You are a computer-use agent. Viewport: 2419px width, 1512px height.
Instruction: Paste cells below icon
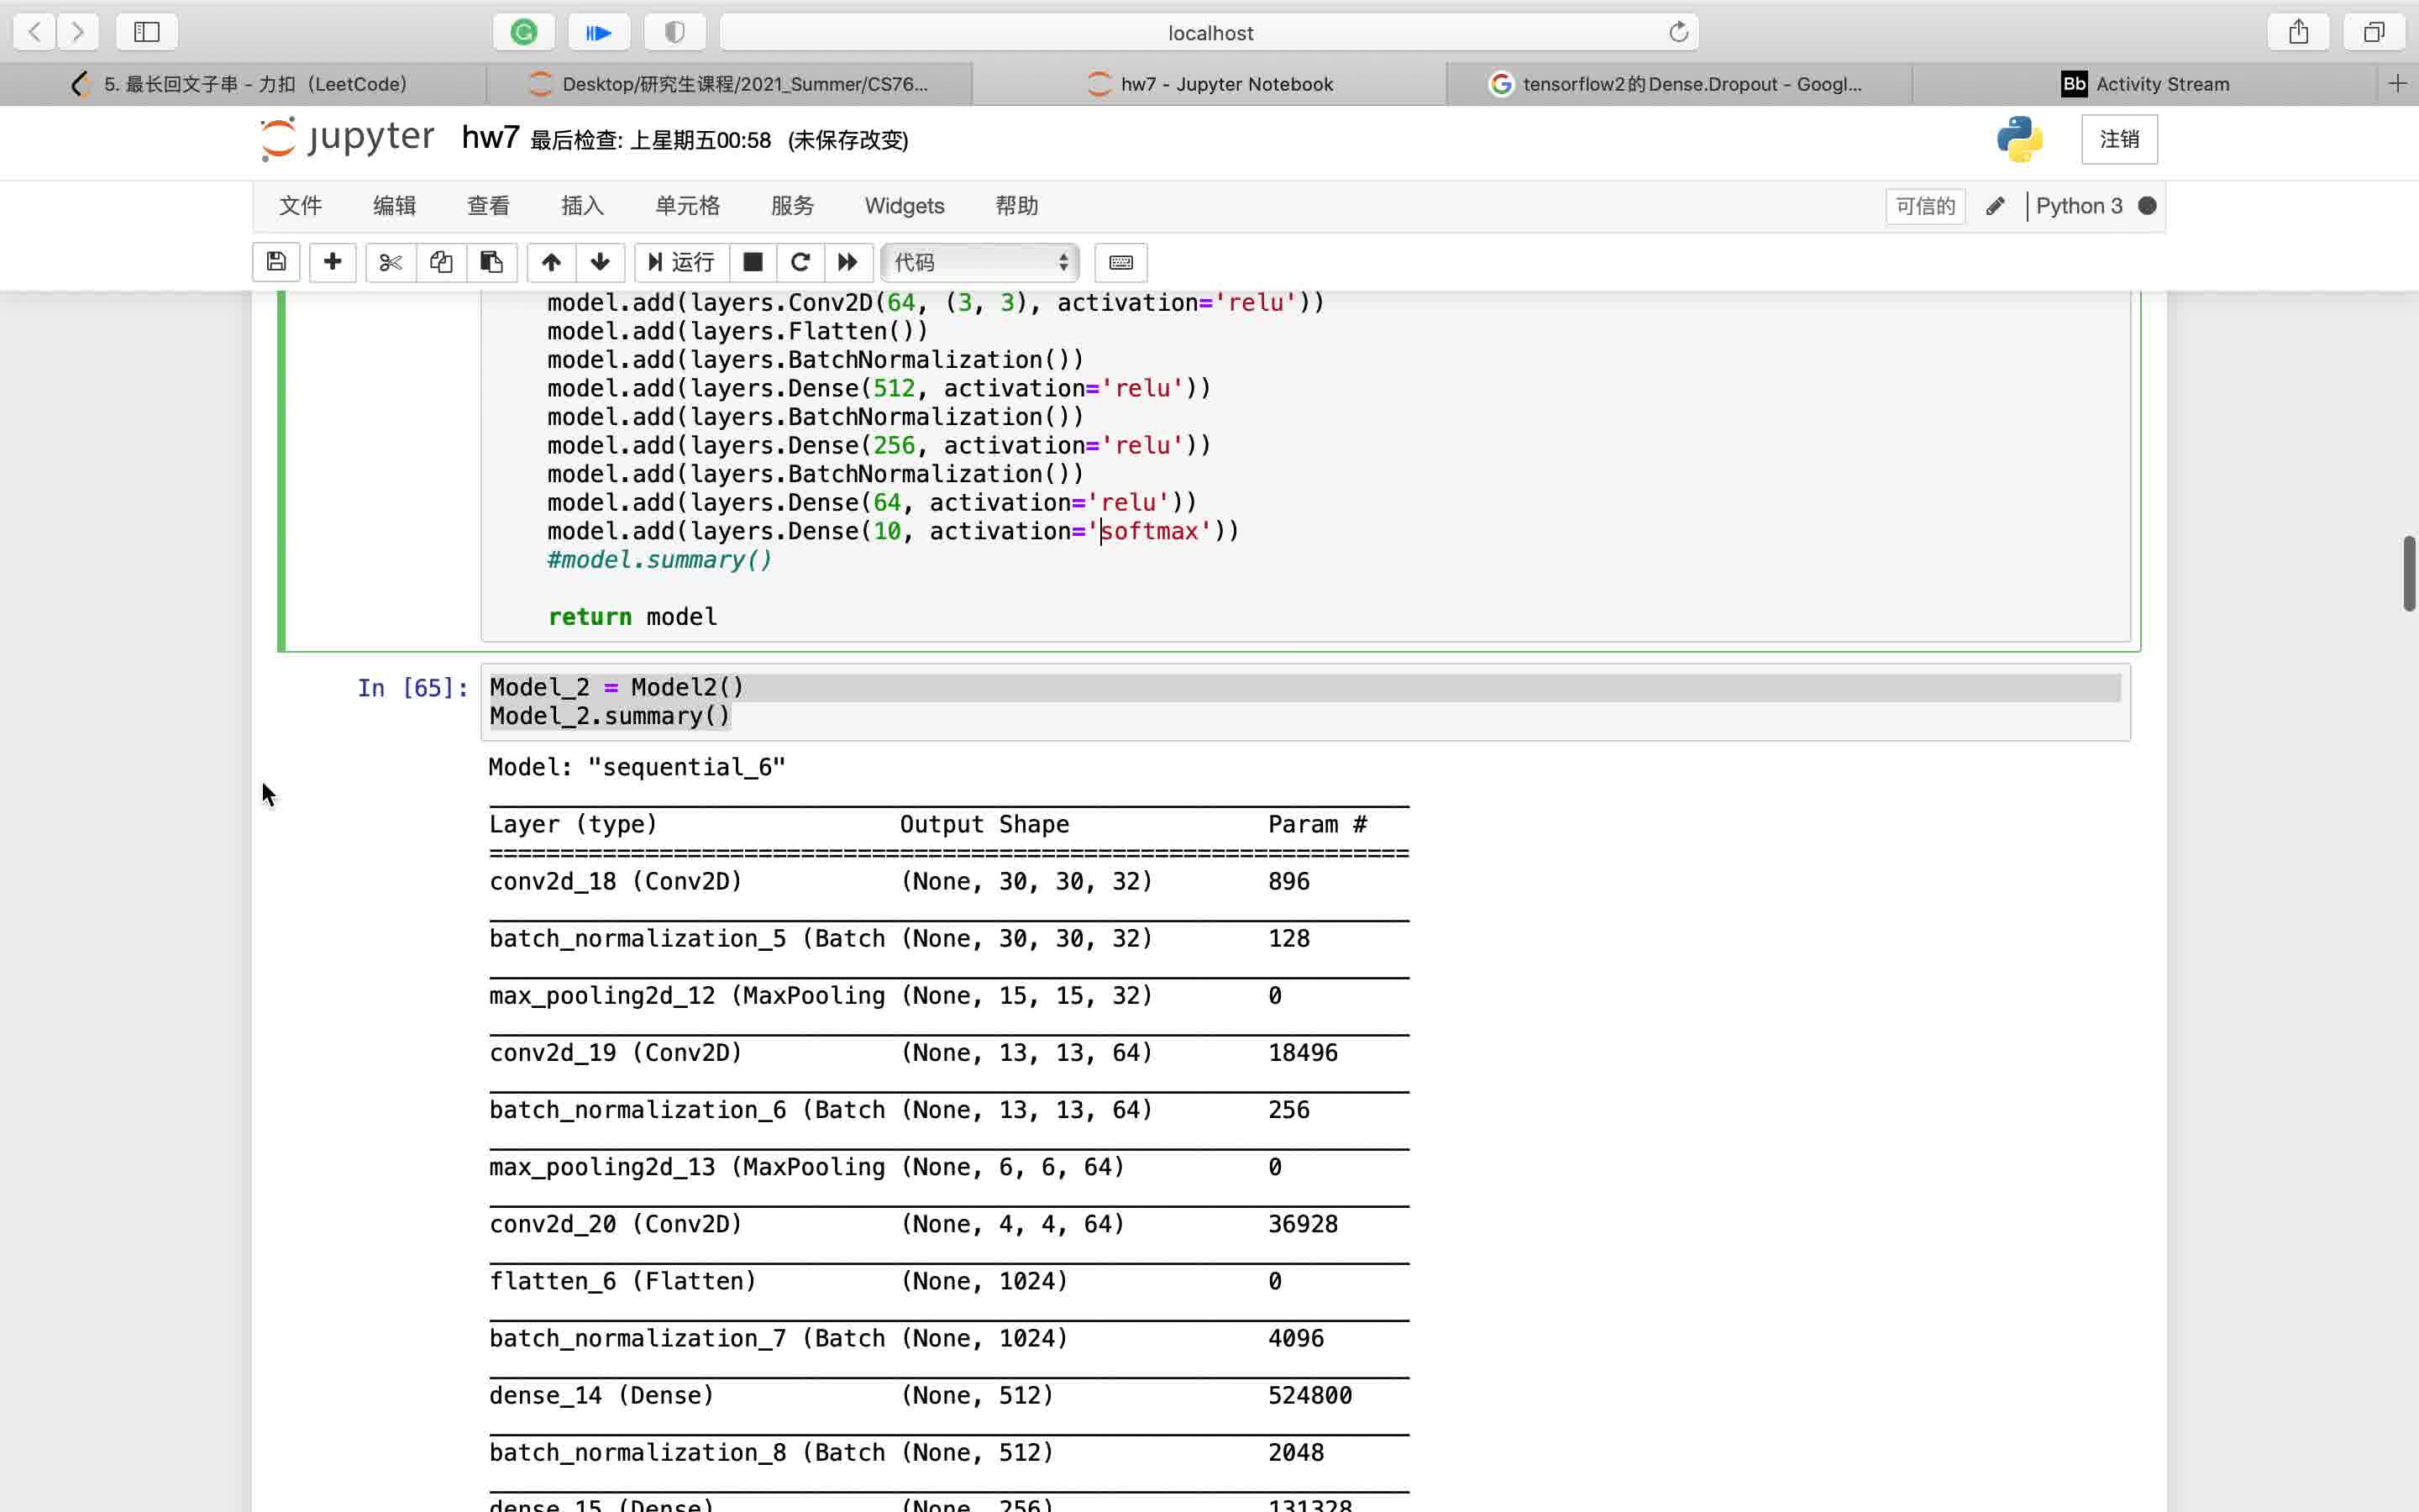[492, 262]
